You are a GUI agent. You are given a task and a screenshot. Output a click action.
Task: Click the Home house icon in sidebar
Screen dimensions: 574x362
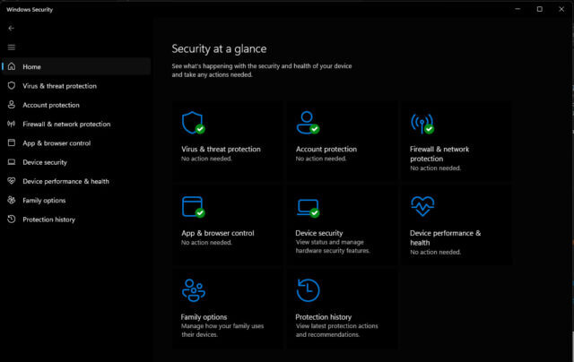[x=12, y=66]
